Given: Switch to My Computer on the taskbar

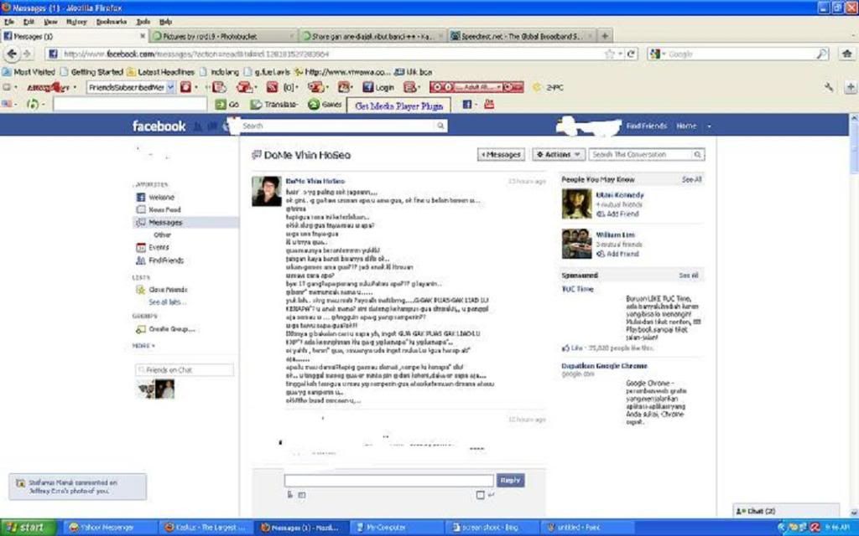Looking at the screenshot, I should [398, 528].
